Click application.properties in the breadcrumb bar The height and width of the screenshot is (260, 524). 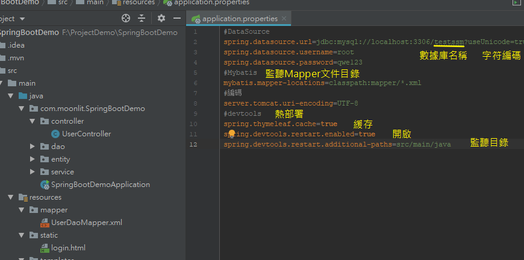click(211, 2)
